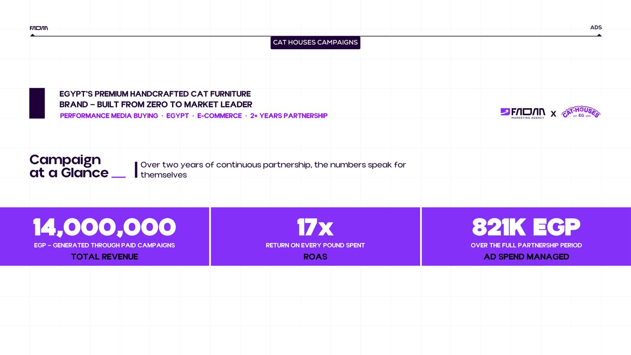Click the Egypt's premium handcrafted headline text

[156, 99]
